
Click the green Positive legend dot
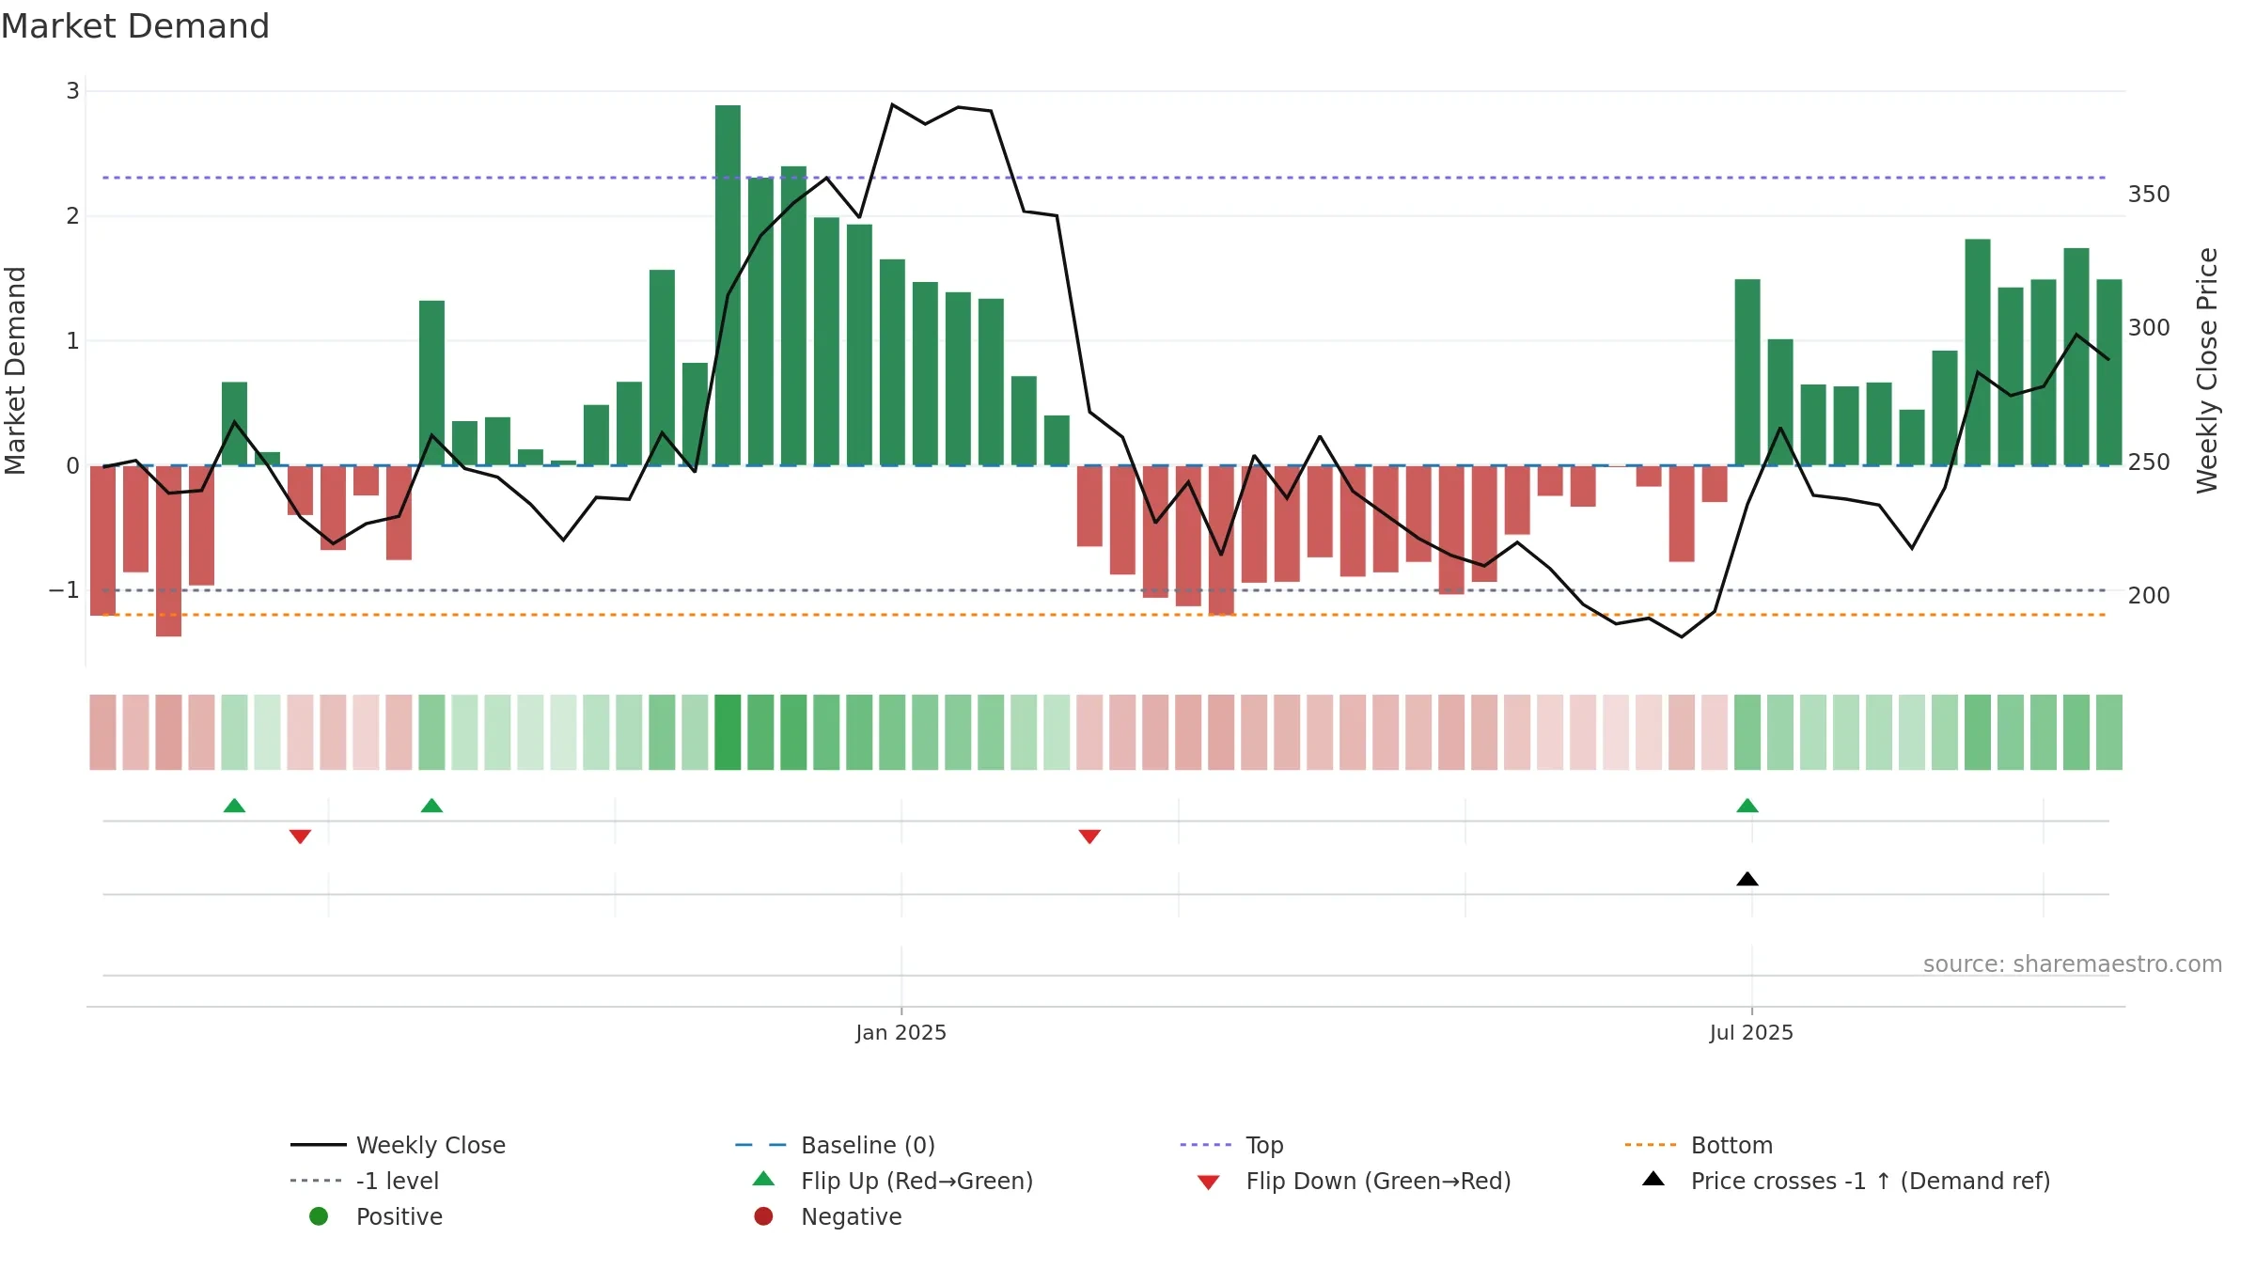pyautogui.click(x=319, y=1216)
